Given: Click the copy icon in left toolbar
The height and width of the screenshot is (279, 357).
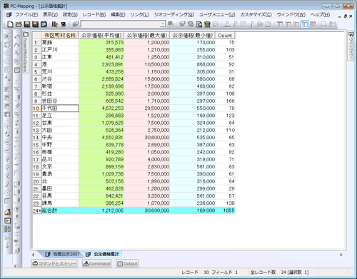Looking at the screenshot, I should [x=17, y=62].
